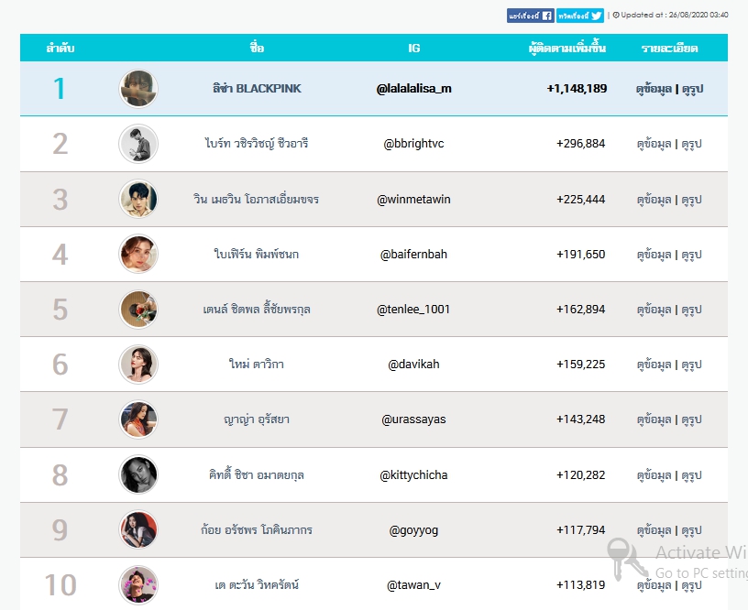Image resolution: width=748 pixels, height=610 pixels.
Task: Open ดูข้อมูล link in @urassayas row
Action: 654,419
